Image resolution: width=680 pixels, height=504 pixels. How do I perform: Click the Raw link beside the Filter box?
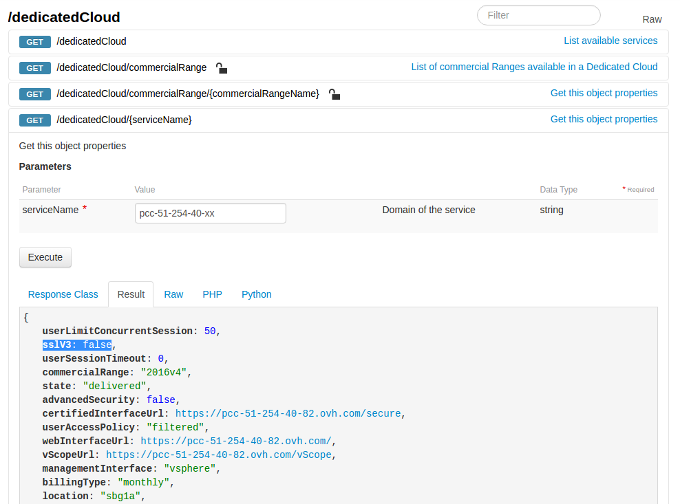click(x=651, y=19)
